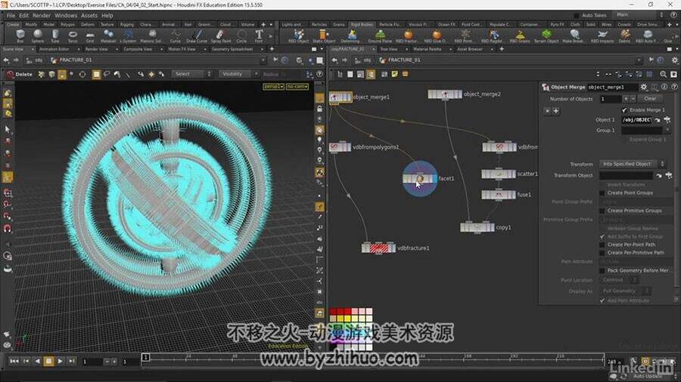Image resolution: width=681 pixels, height=382 pixels.
Task: Click the Ground Plane shelf tool
Action: click(x=380, y=35)
